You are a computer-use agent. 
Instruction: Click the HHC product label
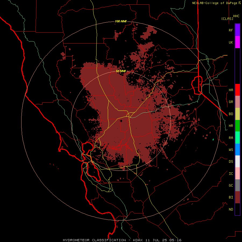(x=236, y=16)
